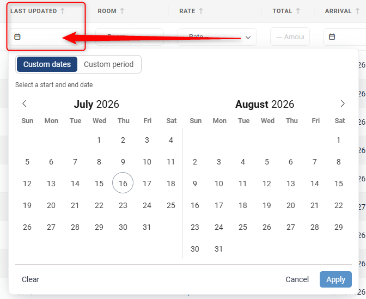Viewport: 366px width, 299px height.
Task: Clear the selected dates
Action: coord(30,279)
